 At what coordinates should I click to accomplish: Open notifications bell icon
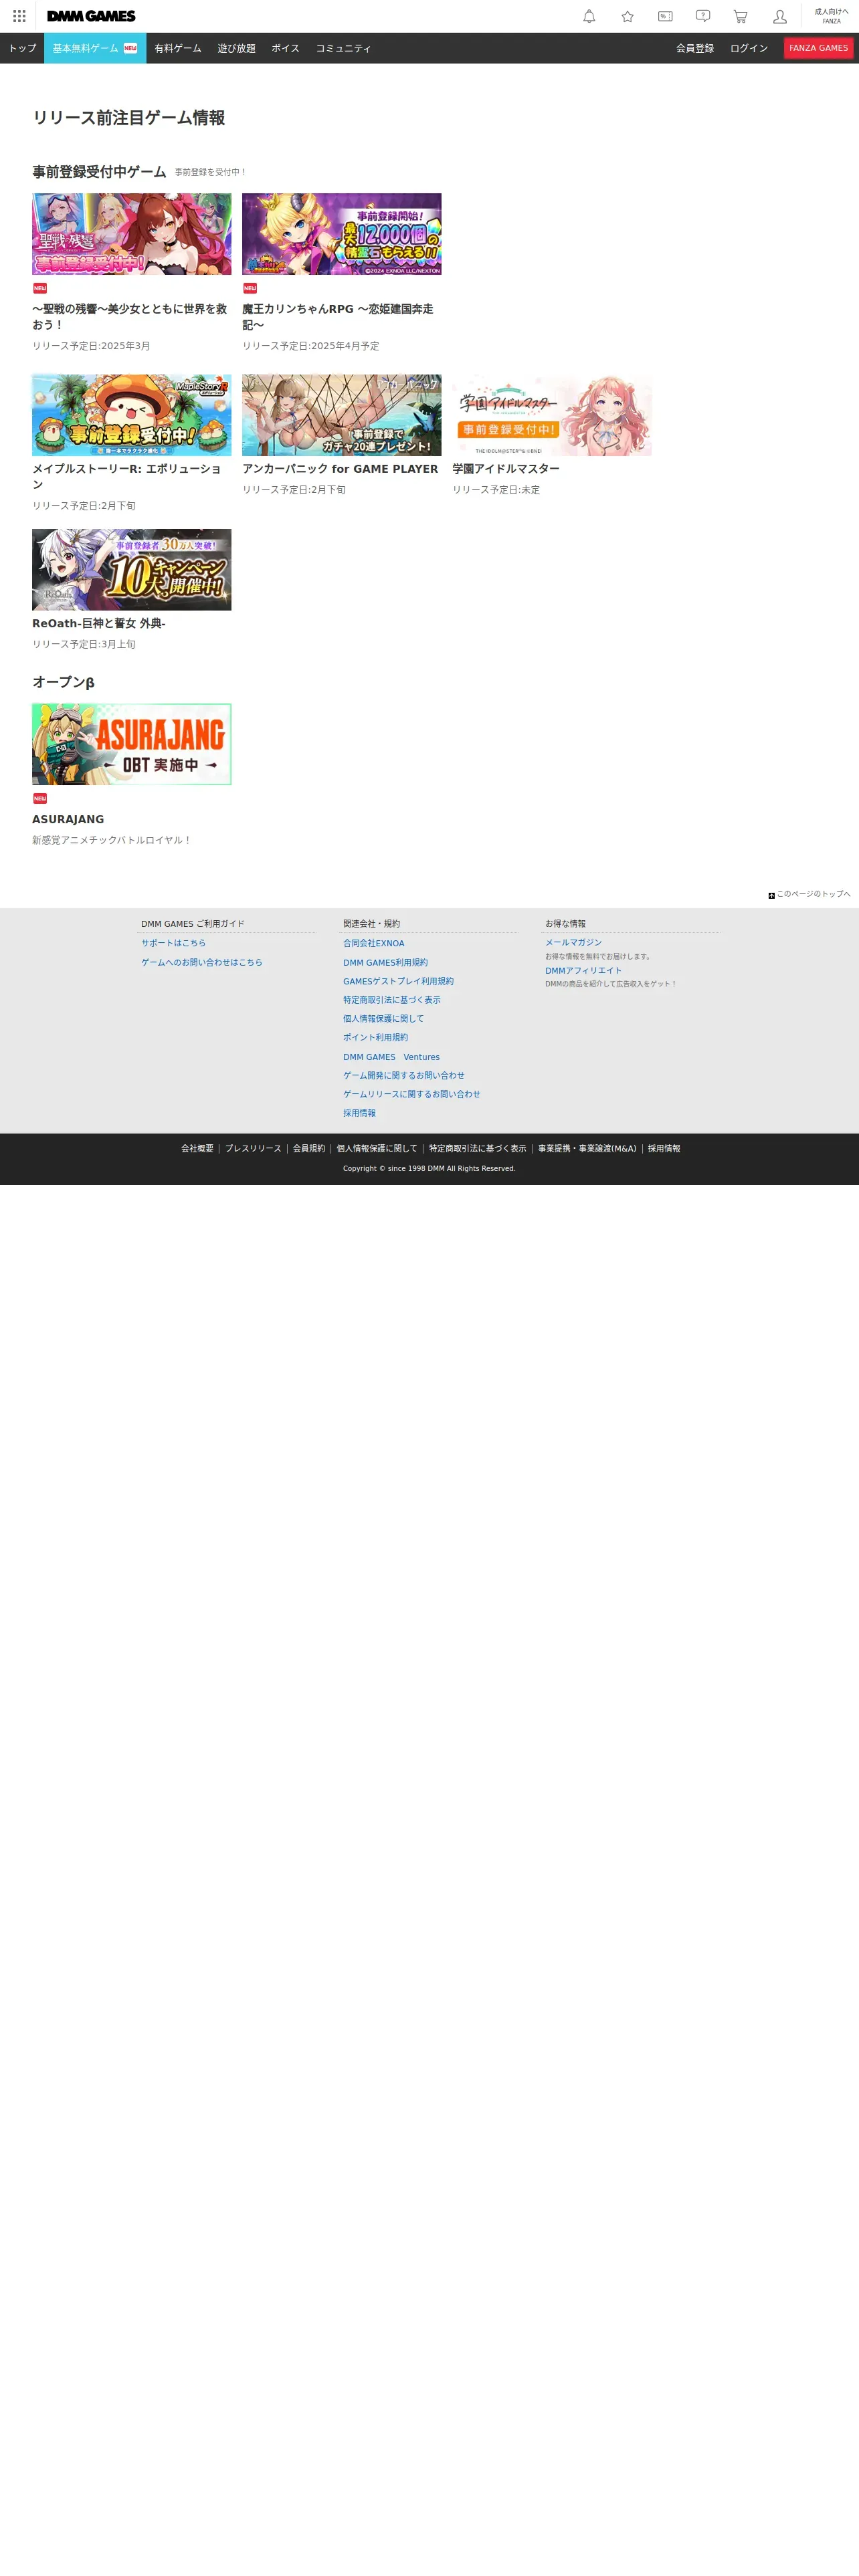tap(589, 16)
